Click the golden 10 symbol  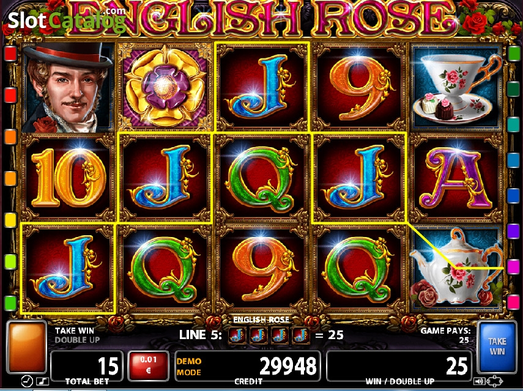[x=68, y=178]
